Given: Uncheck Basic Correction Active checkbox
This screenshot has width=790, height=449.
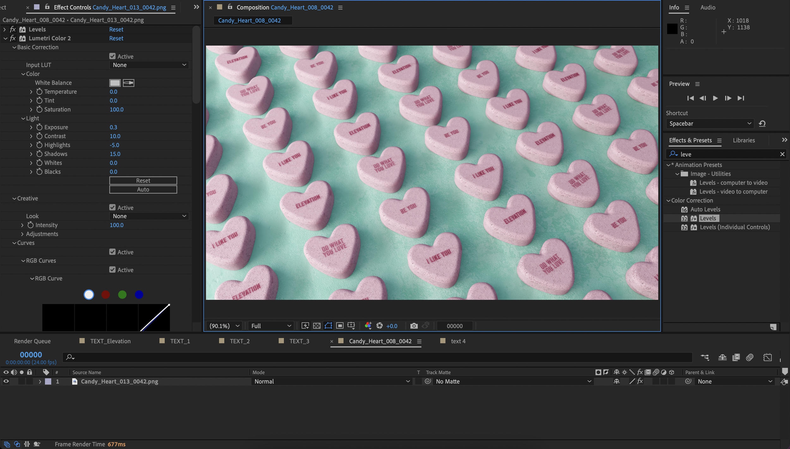Looking at the screenshot, I should pos(112,56).
